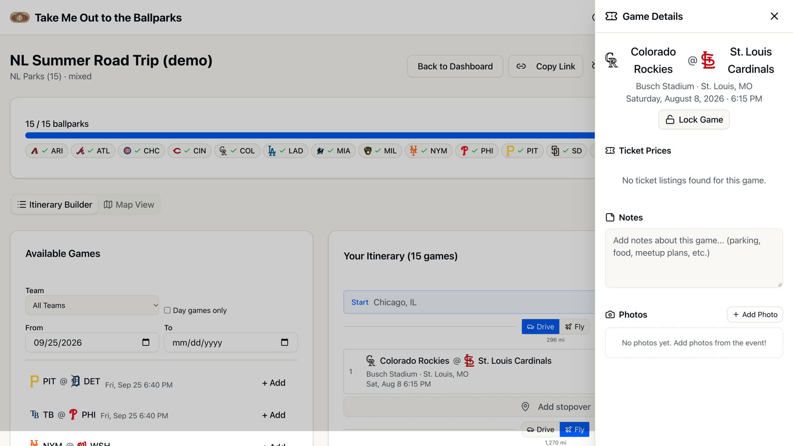Lock this game with Lock Game button

694,119
